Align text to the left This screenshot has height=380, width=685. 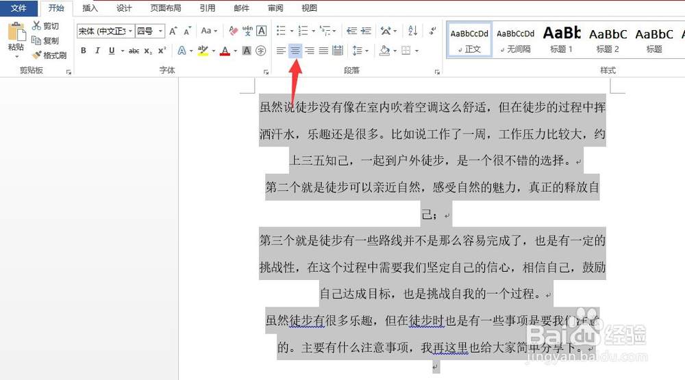click(281, 51)
